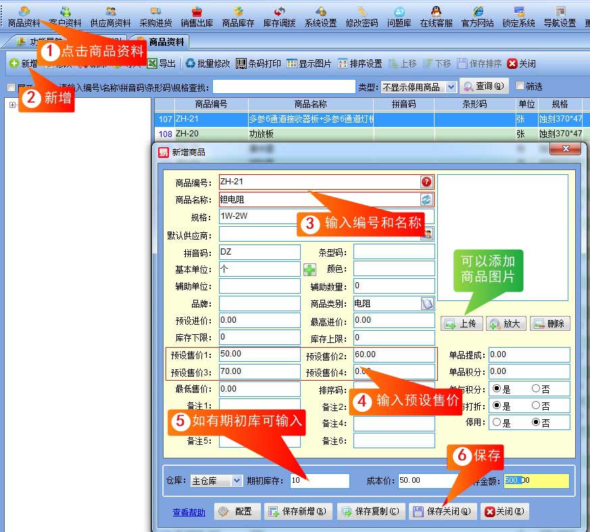The height and width of the screenshot is (532, 590).
Task: Click 关闭 button in dialog footer
Action: (505, 511)
